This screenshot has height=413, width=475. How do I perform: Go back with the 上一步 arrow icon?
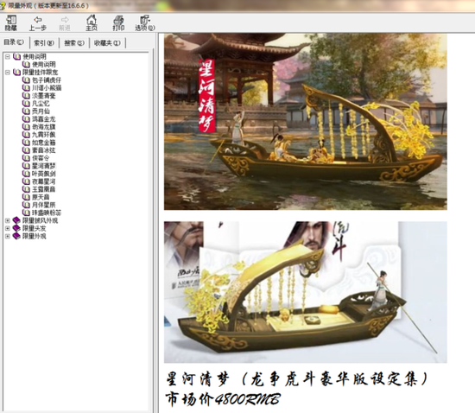[37, 20]
